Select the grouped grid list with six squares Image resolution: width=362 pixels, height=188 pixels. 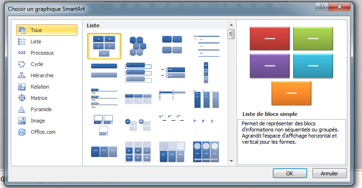click(x=138, y=152)
